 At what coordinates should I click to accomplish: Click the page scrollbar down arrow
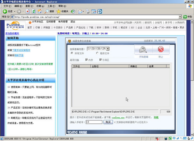pos(192,135)
